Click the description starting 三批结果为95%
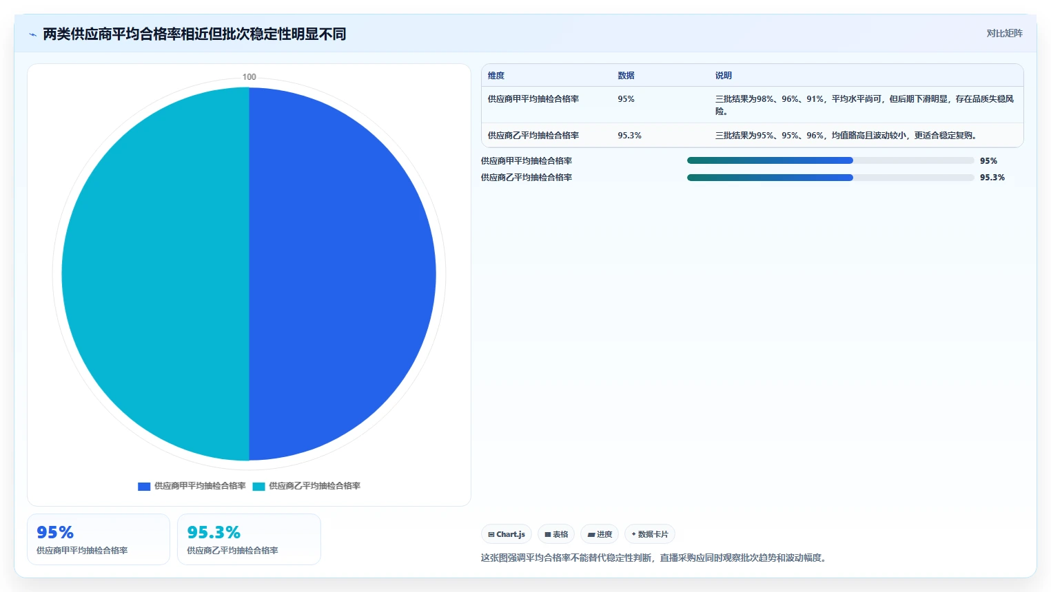The image size is (1051, 592). tap(846, 136)
